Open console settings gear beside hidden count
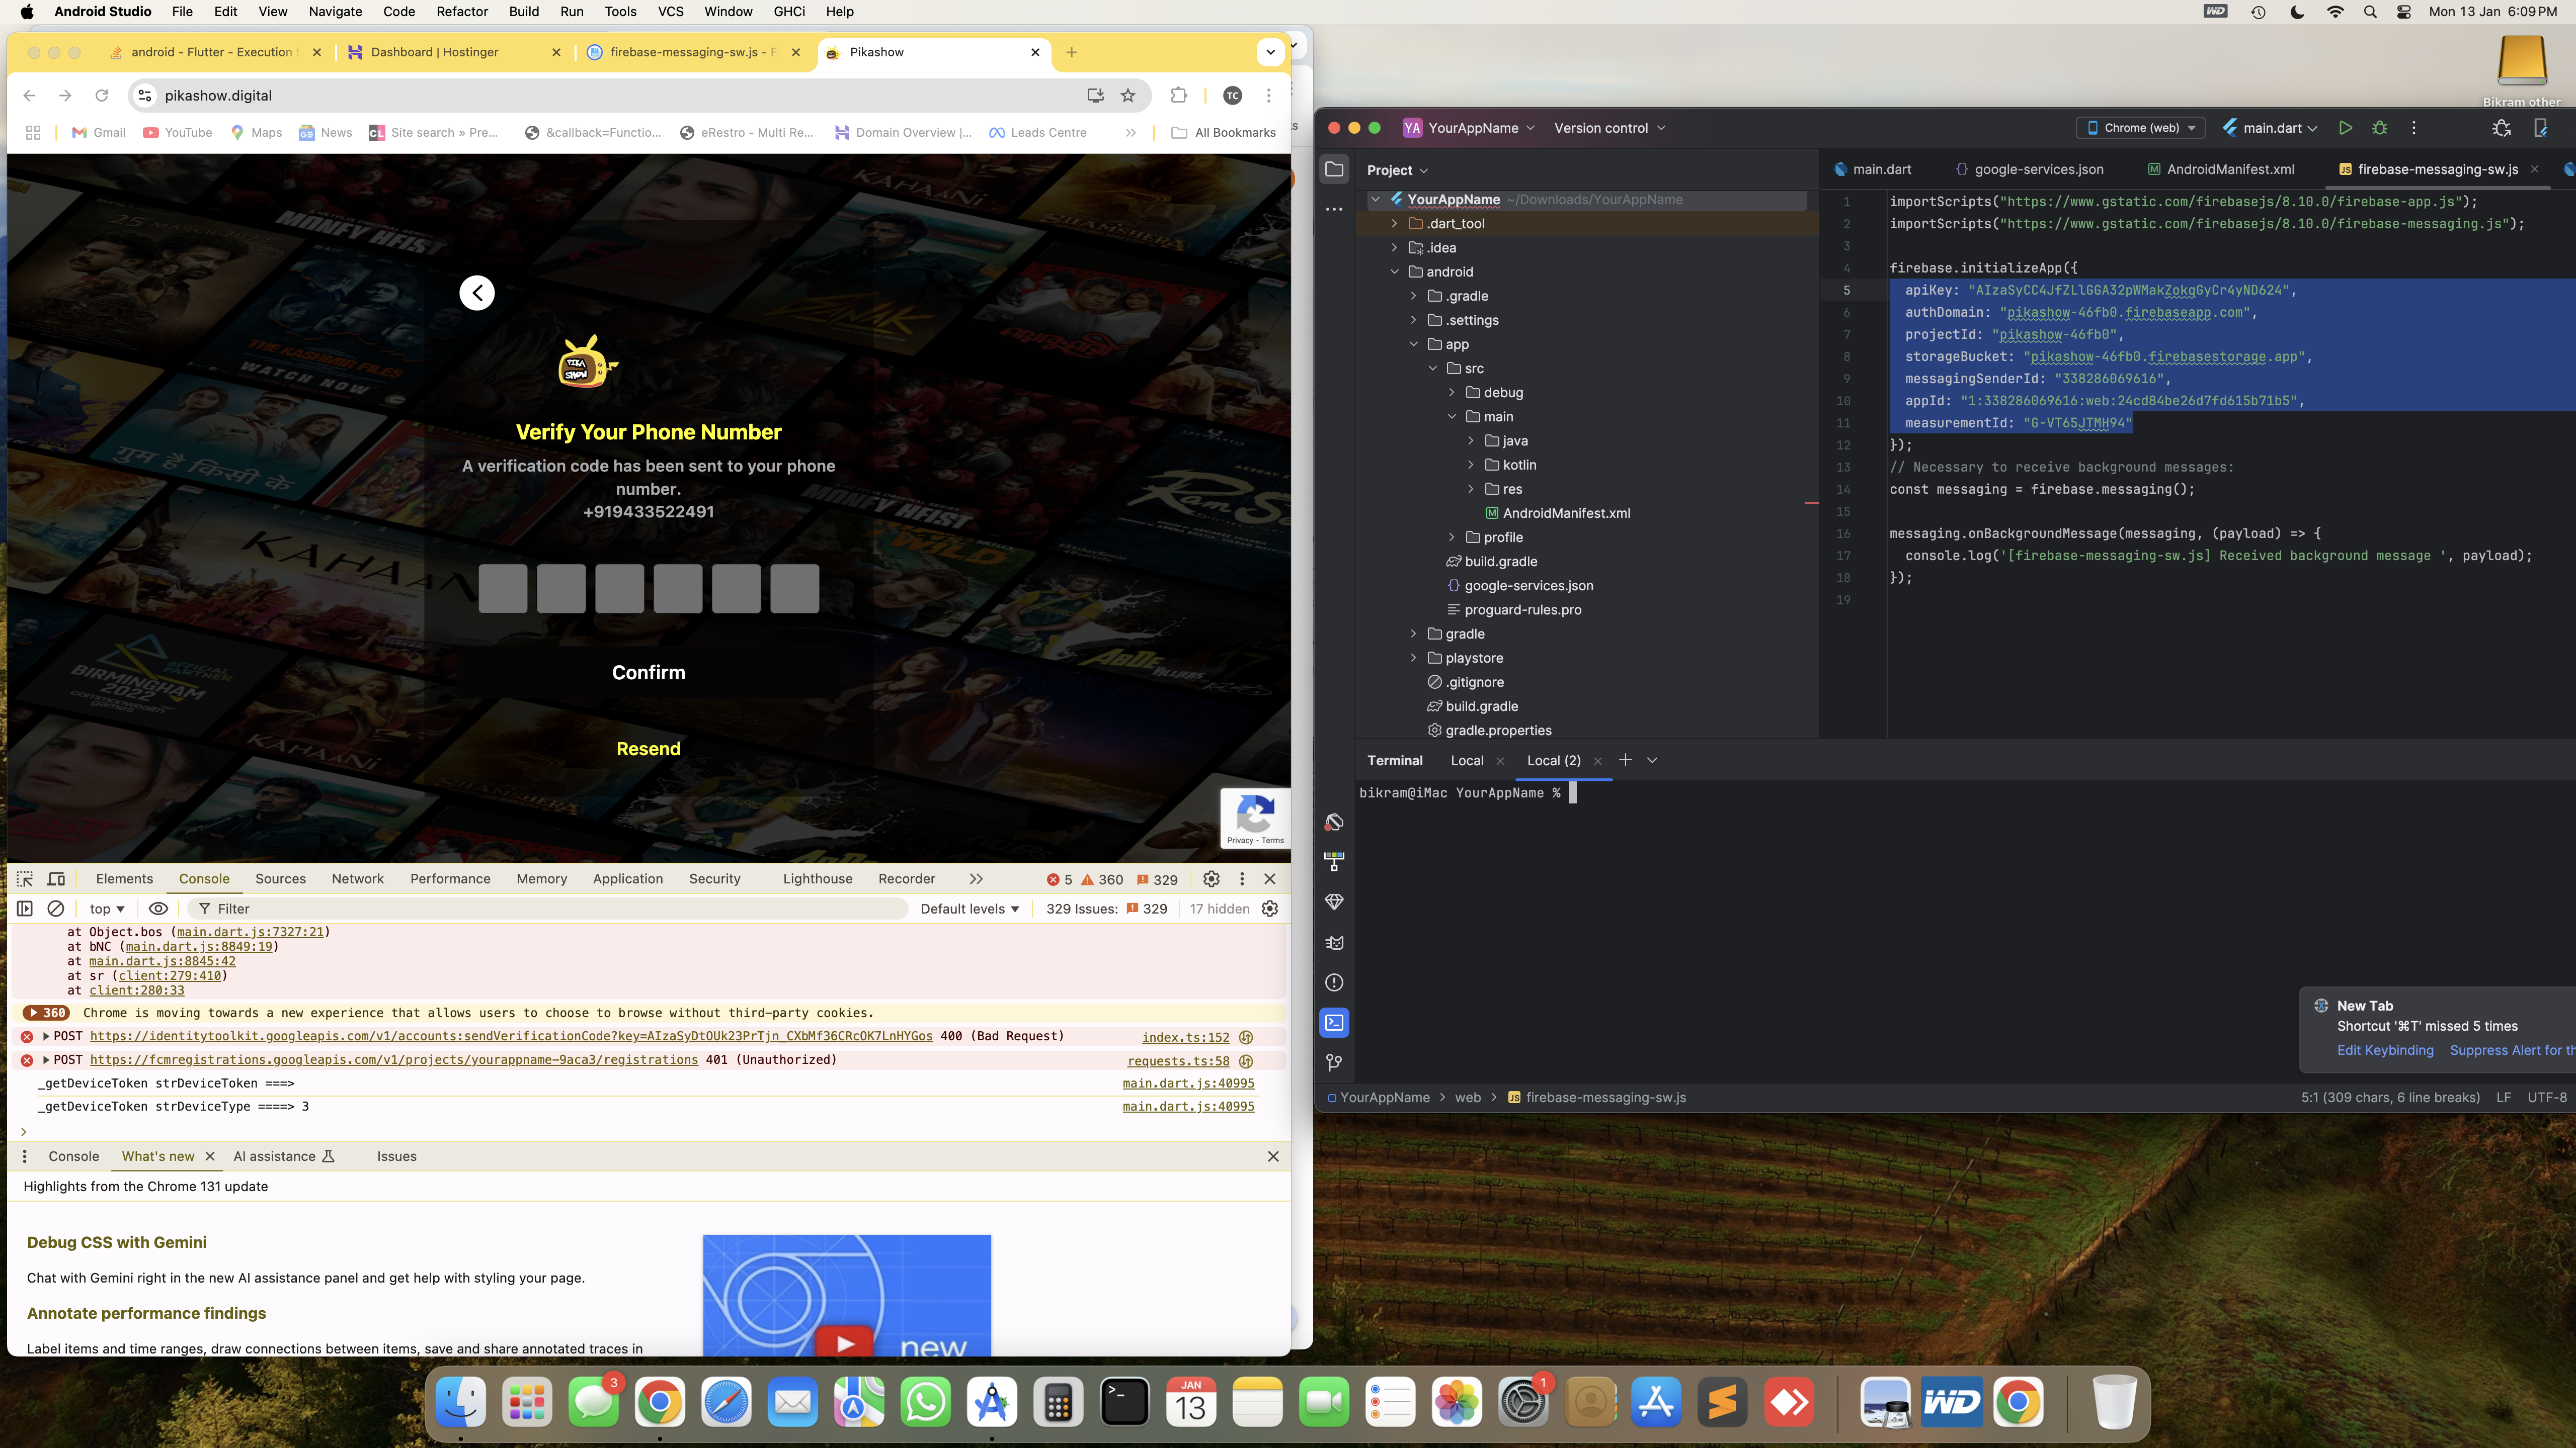The height and width of the screenshot is (1448, 2576). tap(1270, 909)
